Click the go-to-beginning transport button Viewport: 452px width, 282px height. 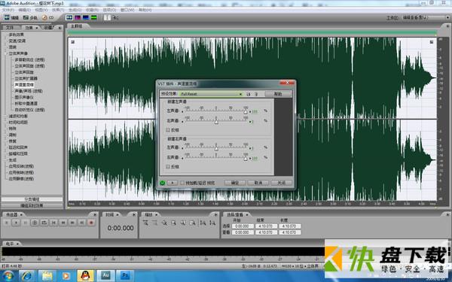click(x=53, y=223)
